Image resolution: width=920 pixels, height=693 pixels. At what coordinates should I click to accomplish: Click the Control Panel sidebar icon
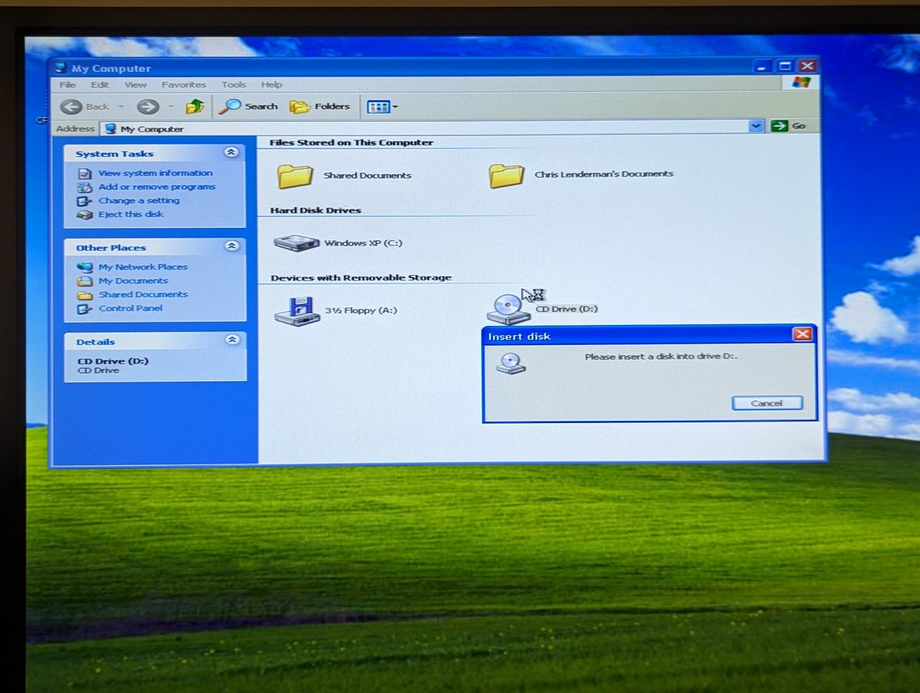pyautogui.click(x=84, y=309)
